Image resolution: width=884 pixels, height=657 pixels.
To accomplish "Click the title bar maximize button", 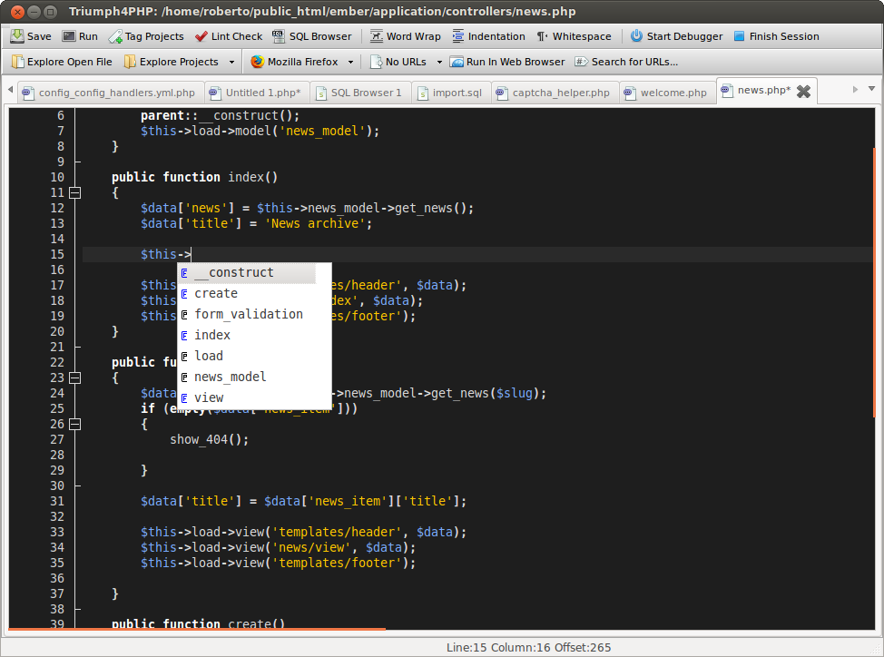I will tap(51, 11).
